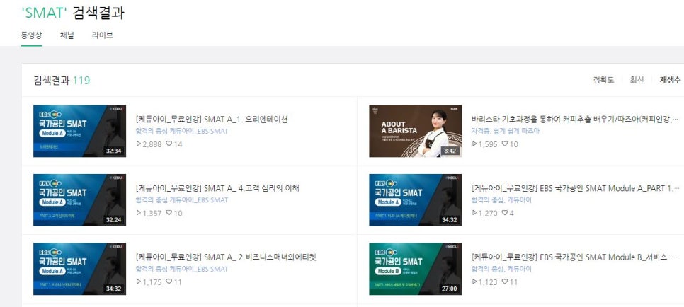Click heart icon on the Module B_서비스 row
Image resolution: width=684 pixels, height=307 pixels.
(x=505, y=282)
